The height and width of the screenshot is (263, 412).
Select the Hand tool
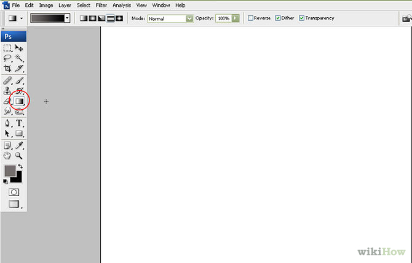click(7, 156)
